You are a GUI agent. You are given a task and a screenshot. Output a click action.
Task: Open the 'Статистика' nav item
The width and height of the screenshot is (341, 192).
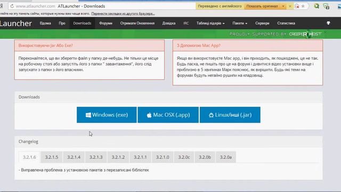tap(286, 23)
